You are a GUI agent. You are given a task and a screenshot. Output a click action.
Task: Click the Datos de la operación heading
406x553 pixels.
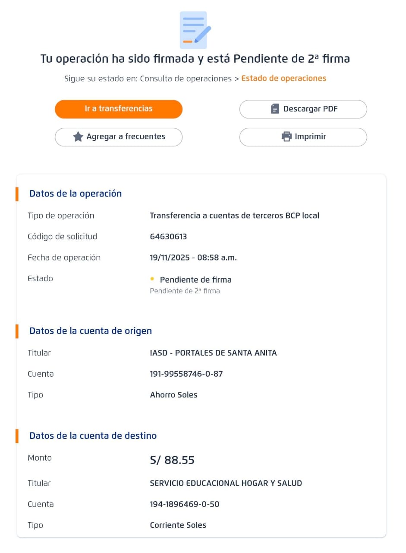pyautogui.click(x=76, y=194)
